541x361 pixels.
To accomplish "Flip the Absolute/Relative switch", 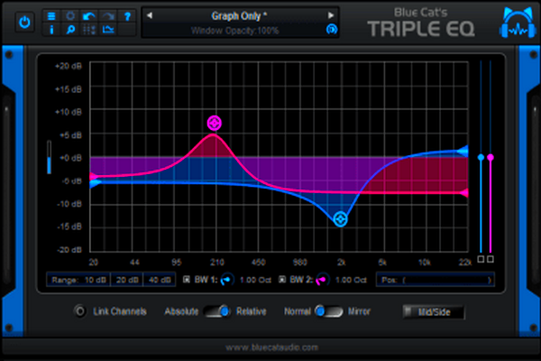I will 217,311.
